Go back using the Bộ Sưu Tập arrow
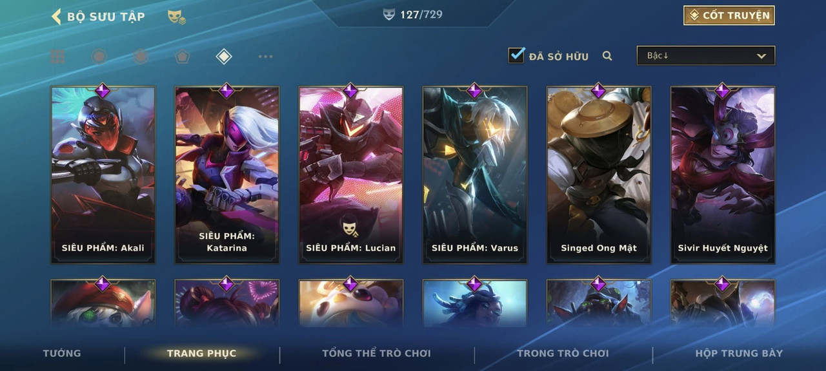This screenshot has width=826, height=371. tap(56, 16)
